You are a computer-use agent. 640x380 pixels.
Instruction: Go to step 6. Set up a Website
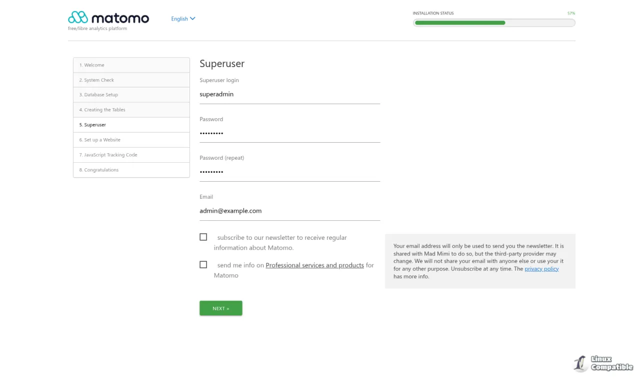point(131,140)
